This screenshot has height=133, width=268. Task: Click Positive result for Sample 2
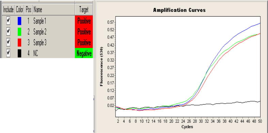tap(84, 32)
